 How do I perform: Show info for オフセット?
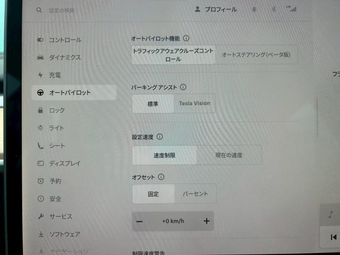(x=161, y=177)
